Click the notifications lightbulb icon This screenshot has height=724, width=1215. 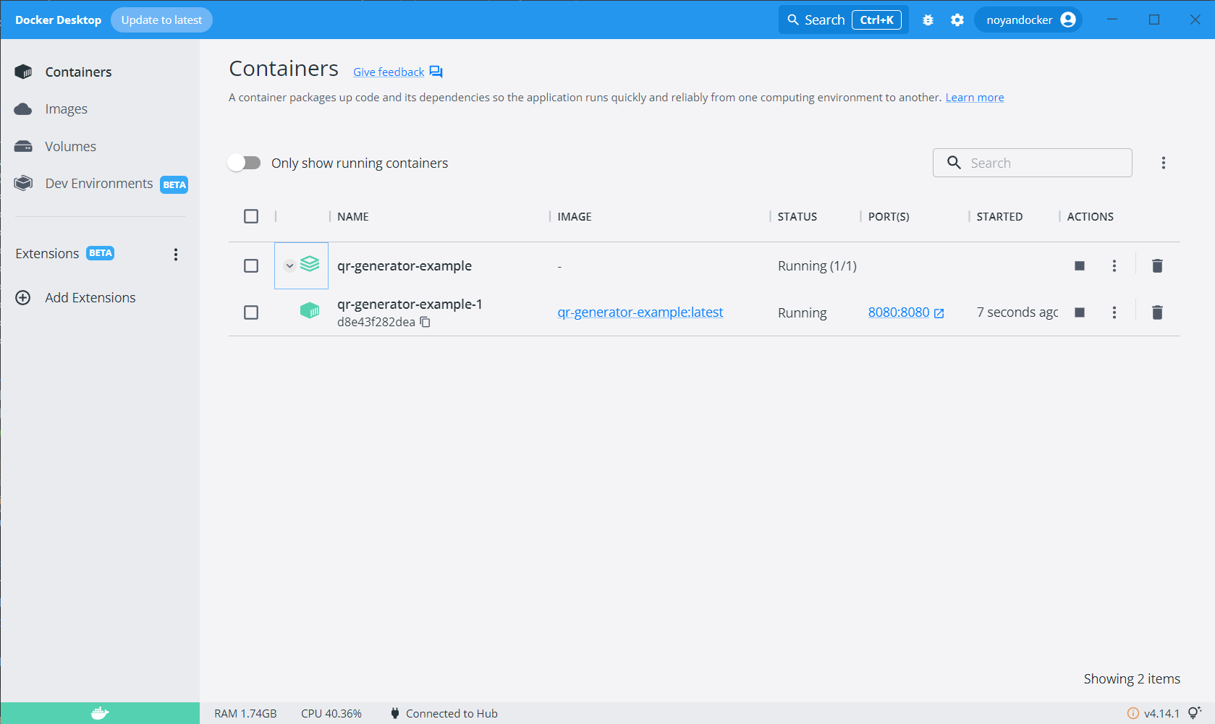pos(1195,713)
